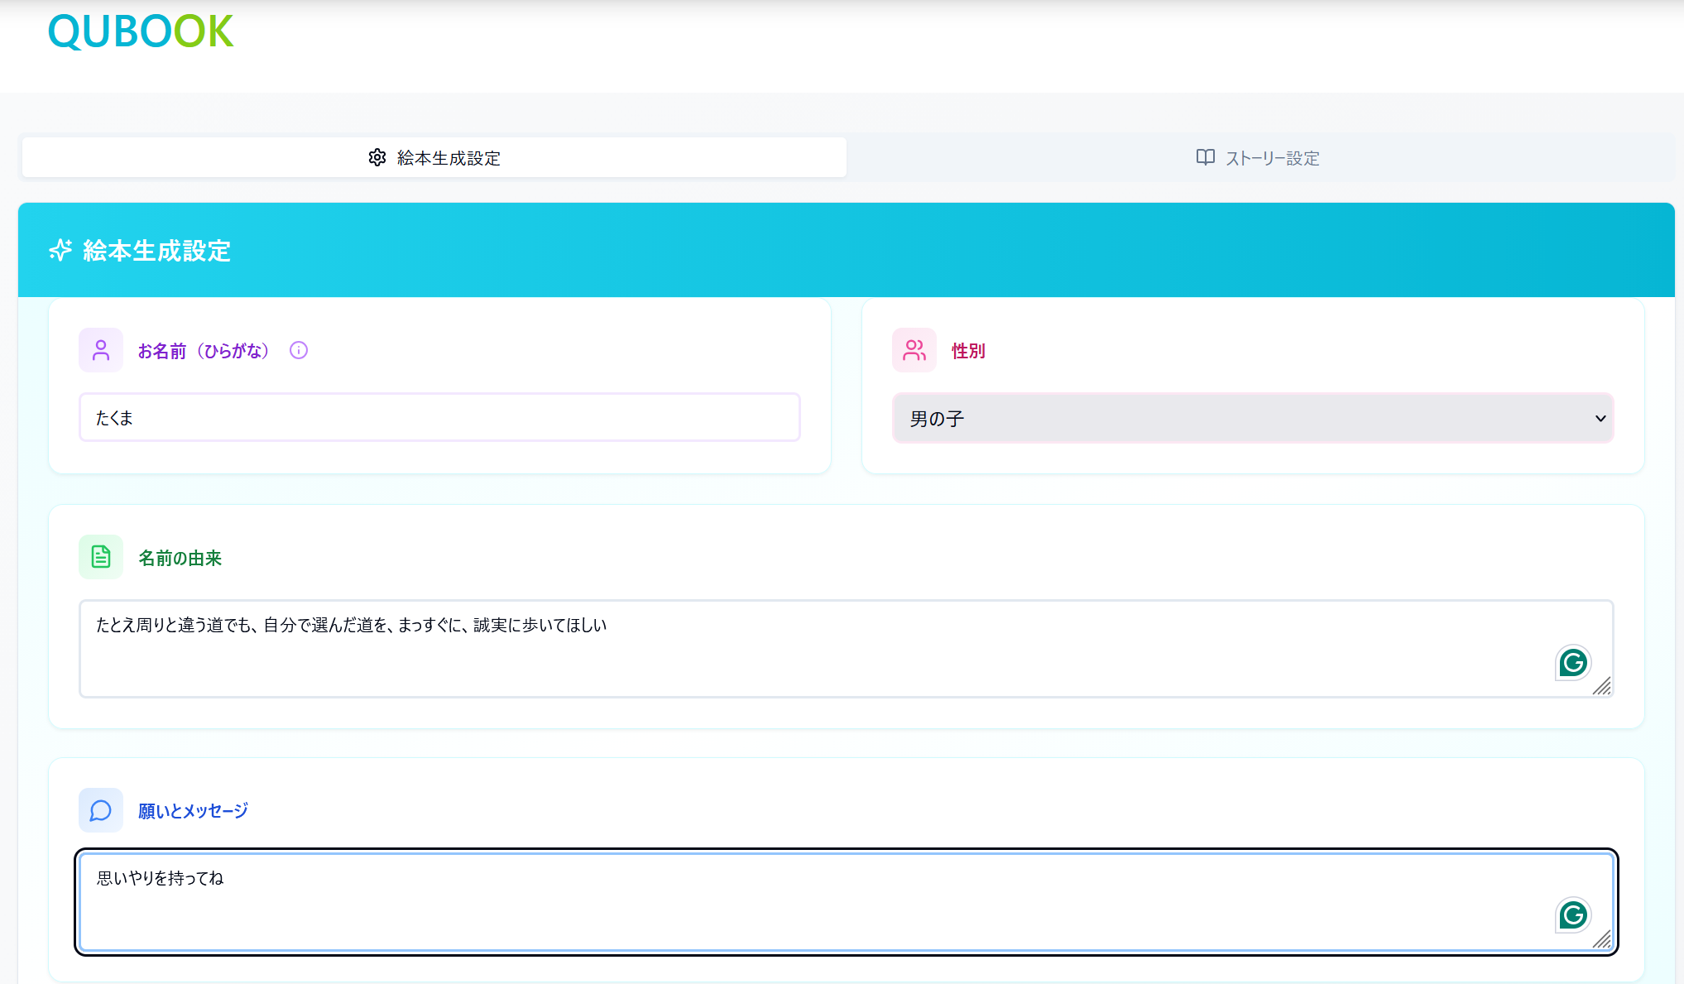This screenshot has width=1684, height=984.
Task: Click the open book icon beside ストーリー設定
Action: 1205,157
